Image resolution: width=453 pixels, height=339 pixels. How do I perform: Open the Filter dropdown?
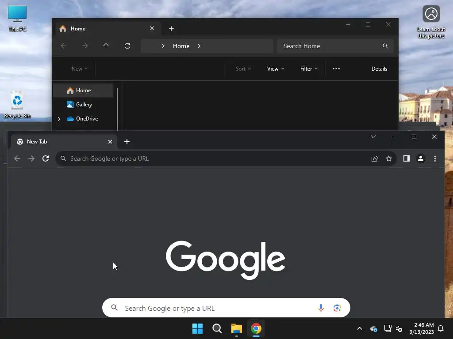tap(309, 68)
